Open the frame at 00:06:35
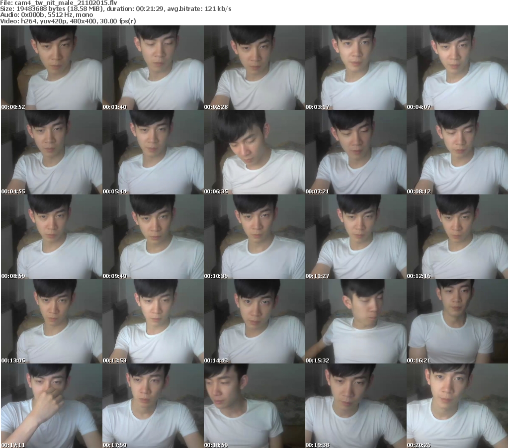Viewport: 509px width, 448px height. coord(254,152)
